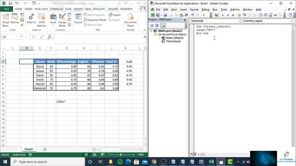Image resolution: width=296 pixels, height=166 pixels.
Task: Toggle Design Mode in Controls group
Action: point(62,20)
